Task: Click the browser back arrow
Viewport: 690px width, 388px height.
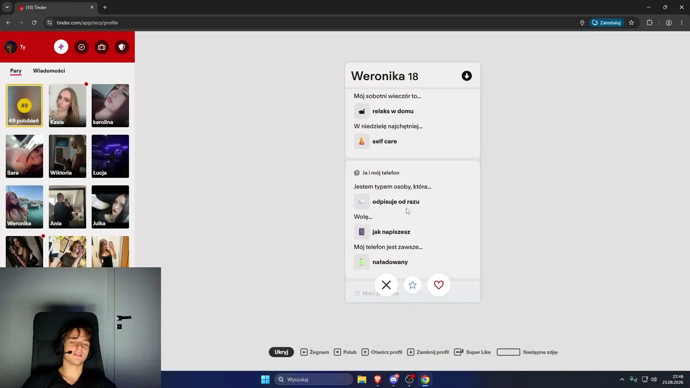Action: (x=8, y=23)
